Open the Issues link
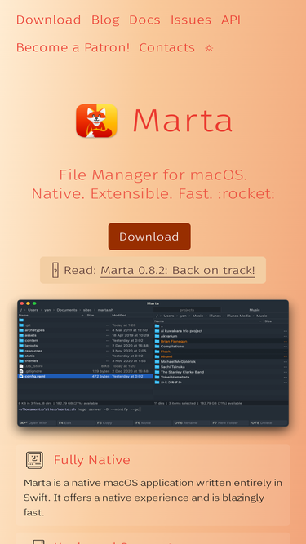This screenshot has width=306, height=544. pos(191,20)
